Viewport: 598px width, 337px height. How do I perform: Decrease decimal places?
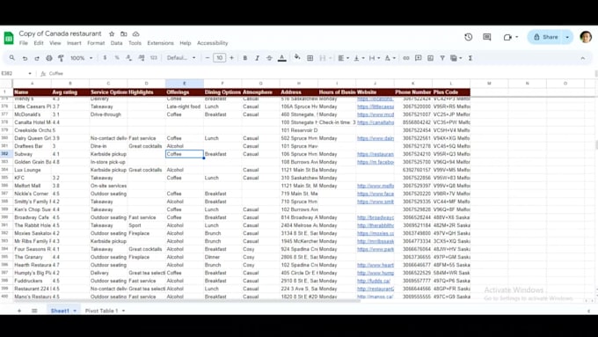tap(129, 58)
